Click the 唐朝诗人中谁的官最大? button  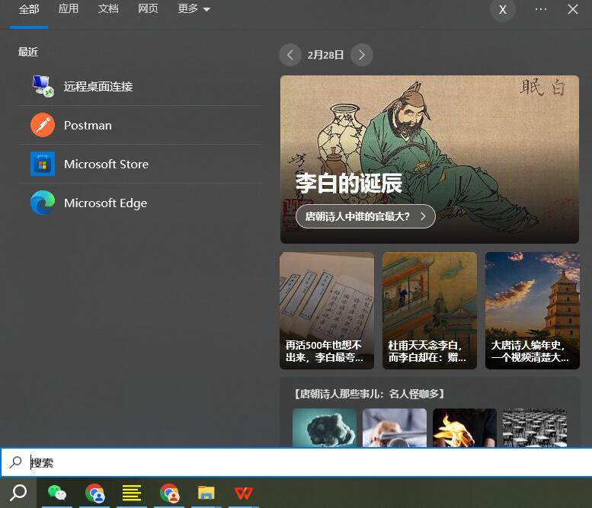(x=366, y=216)
